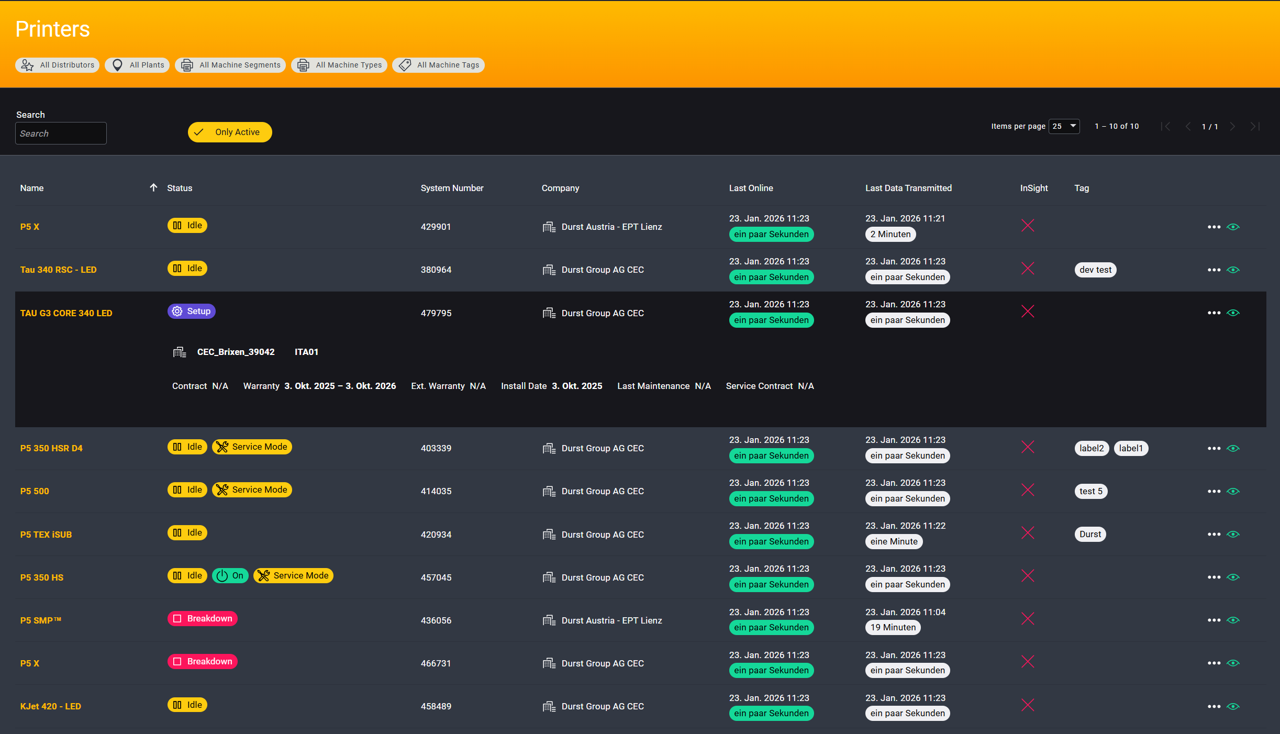This screenshot has height=734, width=1280.
Task: Click the red X InSight icon for P5 500
Action: (1028, 490)
